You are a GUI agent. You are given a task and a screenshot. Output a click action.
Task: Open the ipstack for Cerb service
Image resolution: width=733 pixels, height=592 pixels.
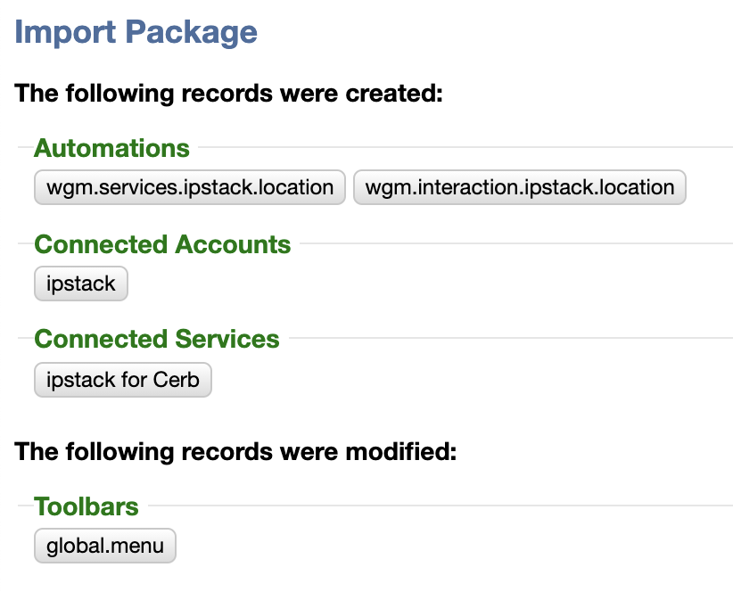pos(123,380)
